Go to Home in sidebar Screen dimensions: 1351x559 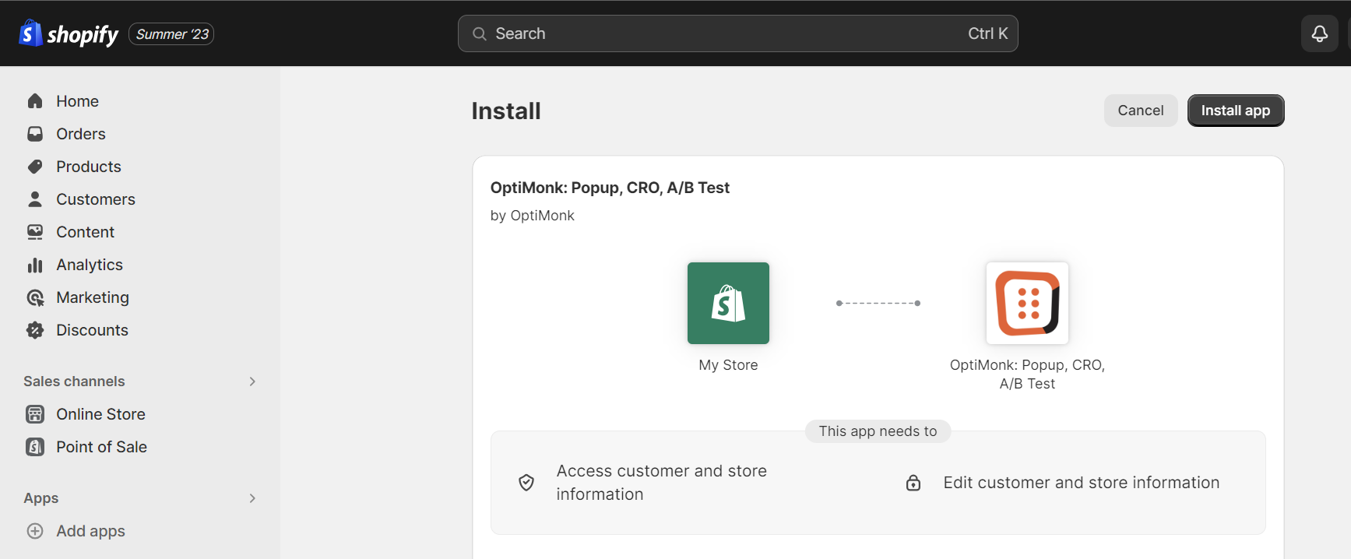77,101
